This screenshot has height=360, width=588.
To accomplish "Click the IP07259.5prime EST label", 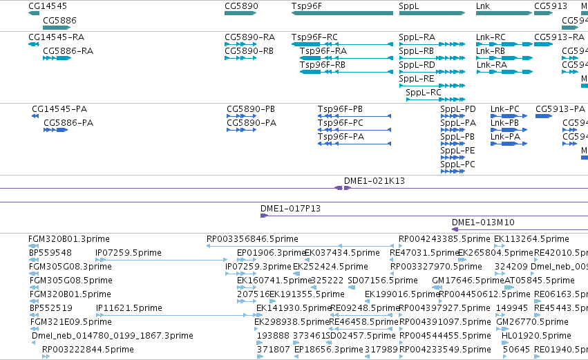I will (x=129, y=253).
